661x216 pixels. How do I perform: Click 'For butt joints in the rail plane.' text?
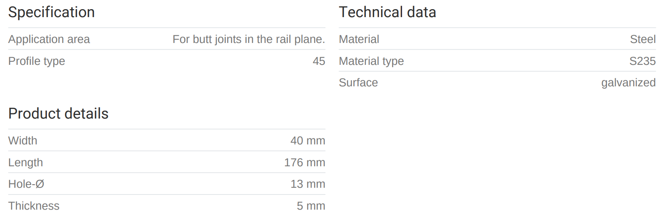249,39
